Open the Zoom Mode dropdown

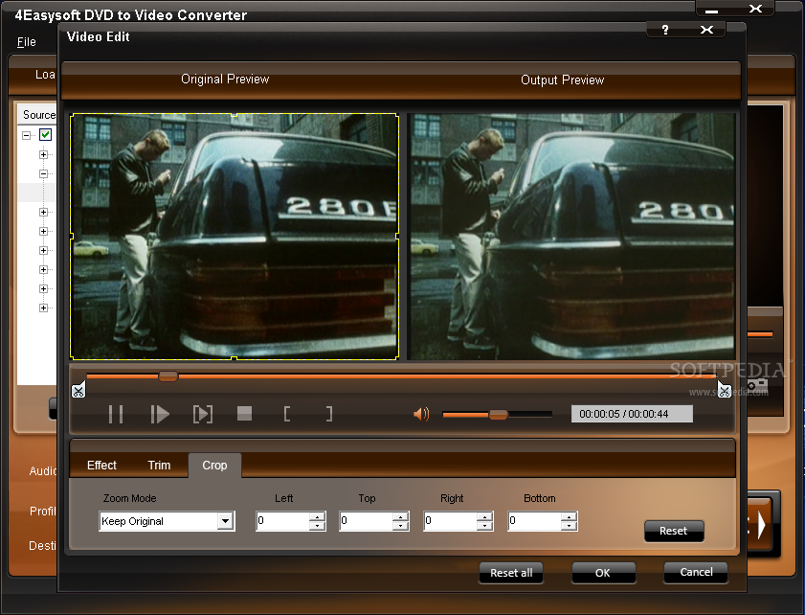tap(225, 521)
